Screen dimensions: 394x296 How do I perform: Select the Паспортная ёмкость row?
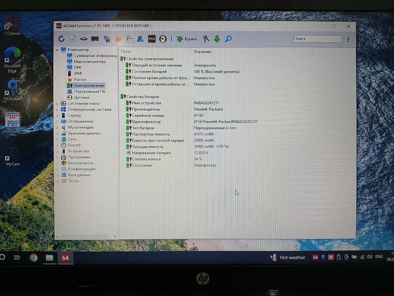coord(170,134)
